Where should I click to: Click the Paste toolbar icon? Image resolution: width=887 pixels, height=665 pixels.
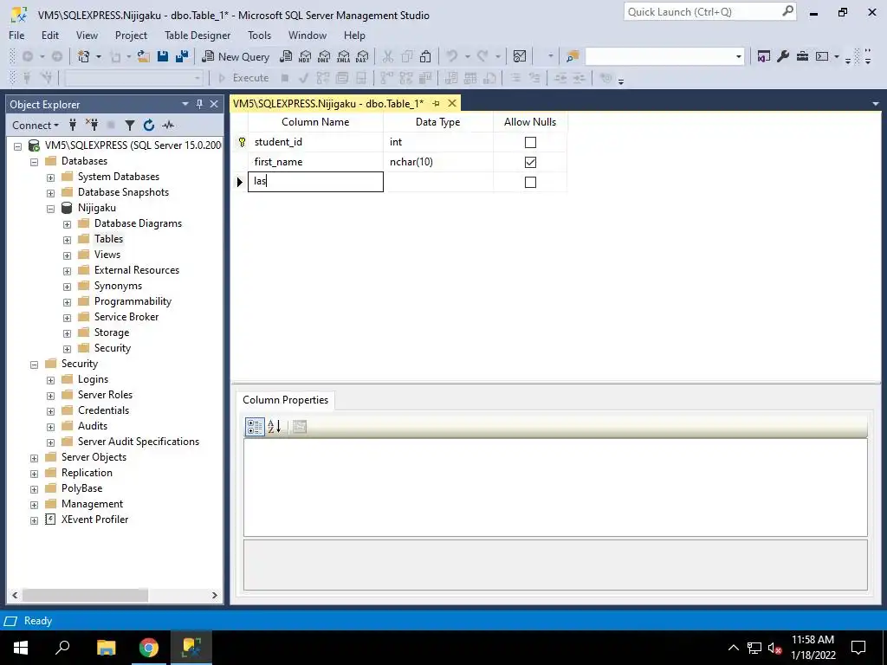[425, 56]
